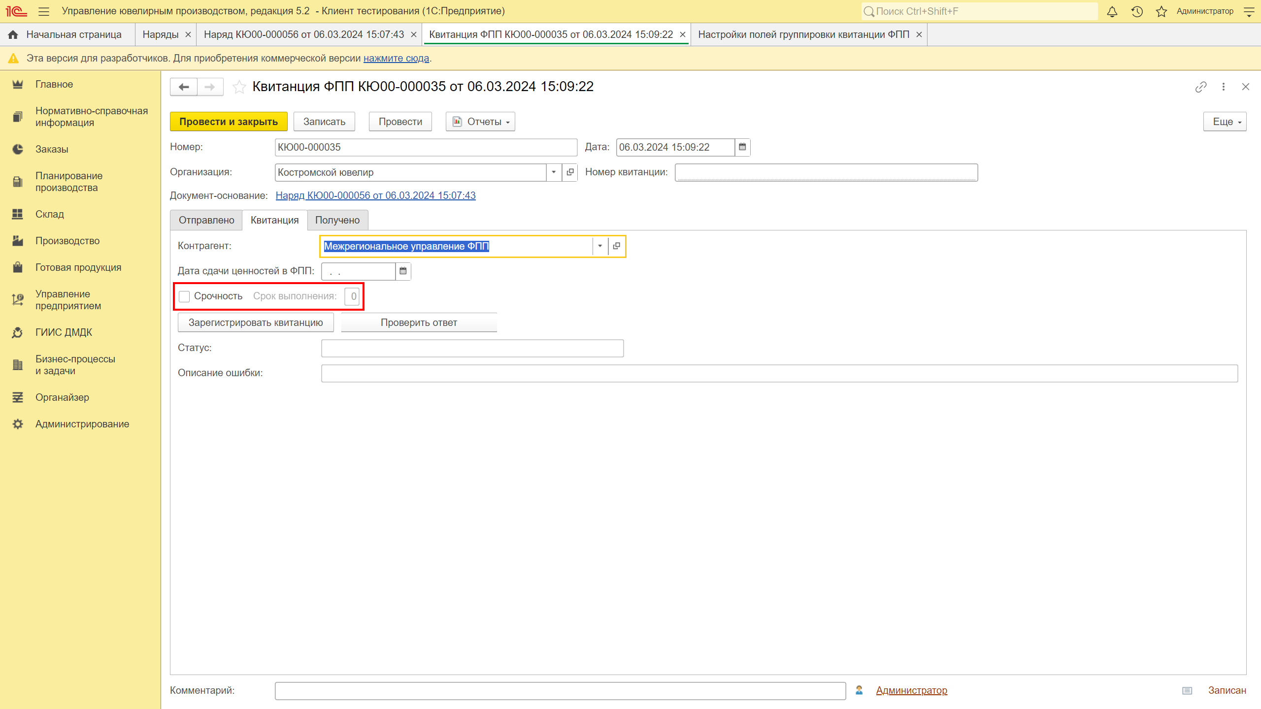Click the Описание ошибки field
The width and height of the screenshot is (1261, 709).
pyautogui.click(x=779, y=373)
